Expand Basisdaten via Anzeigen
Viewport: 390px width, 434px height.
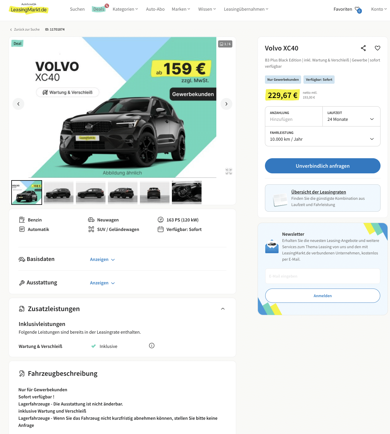coord(102,259)
